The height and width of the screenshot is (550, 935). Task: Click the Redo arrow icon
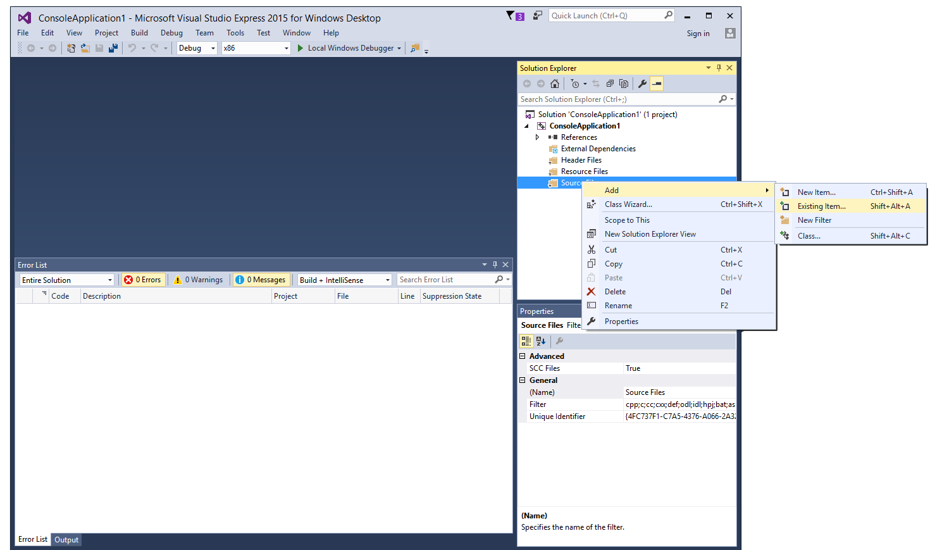(154, 48)
